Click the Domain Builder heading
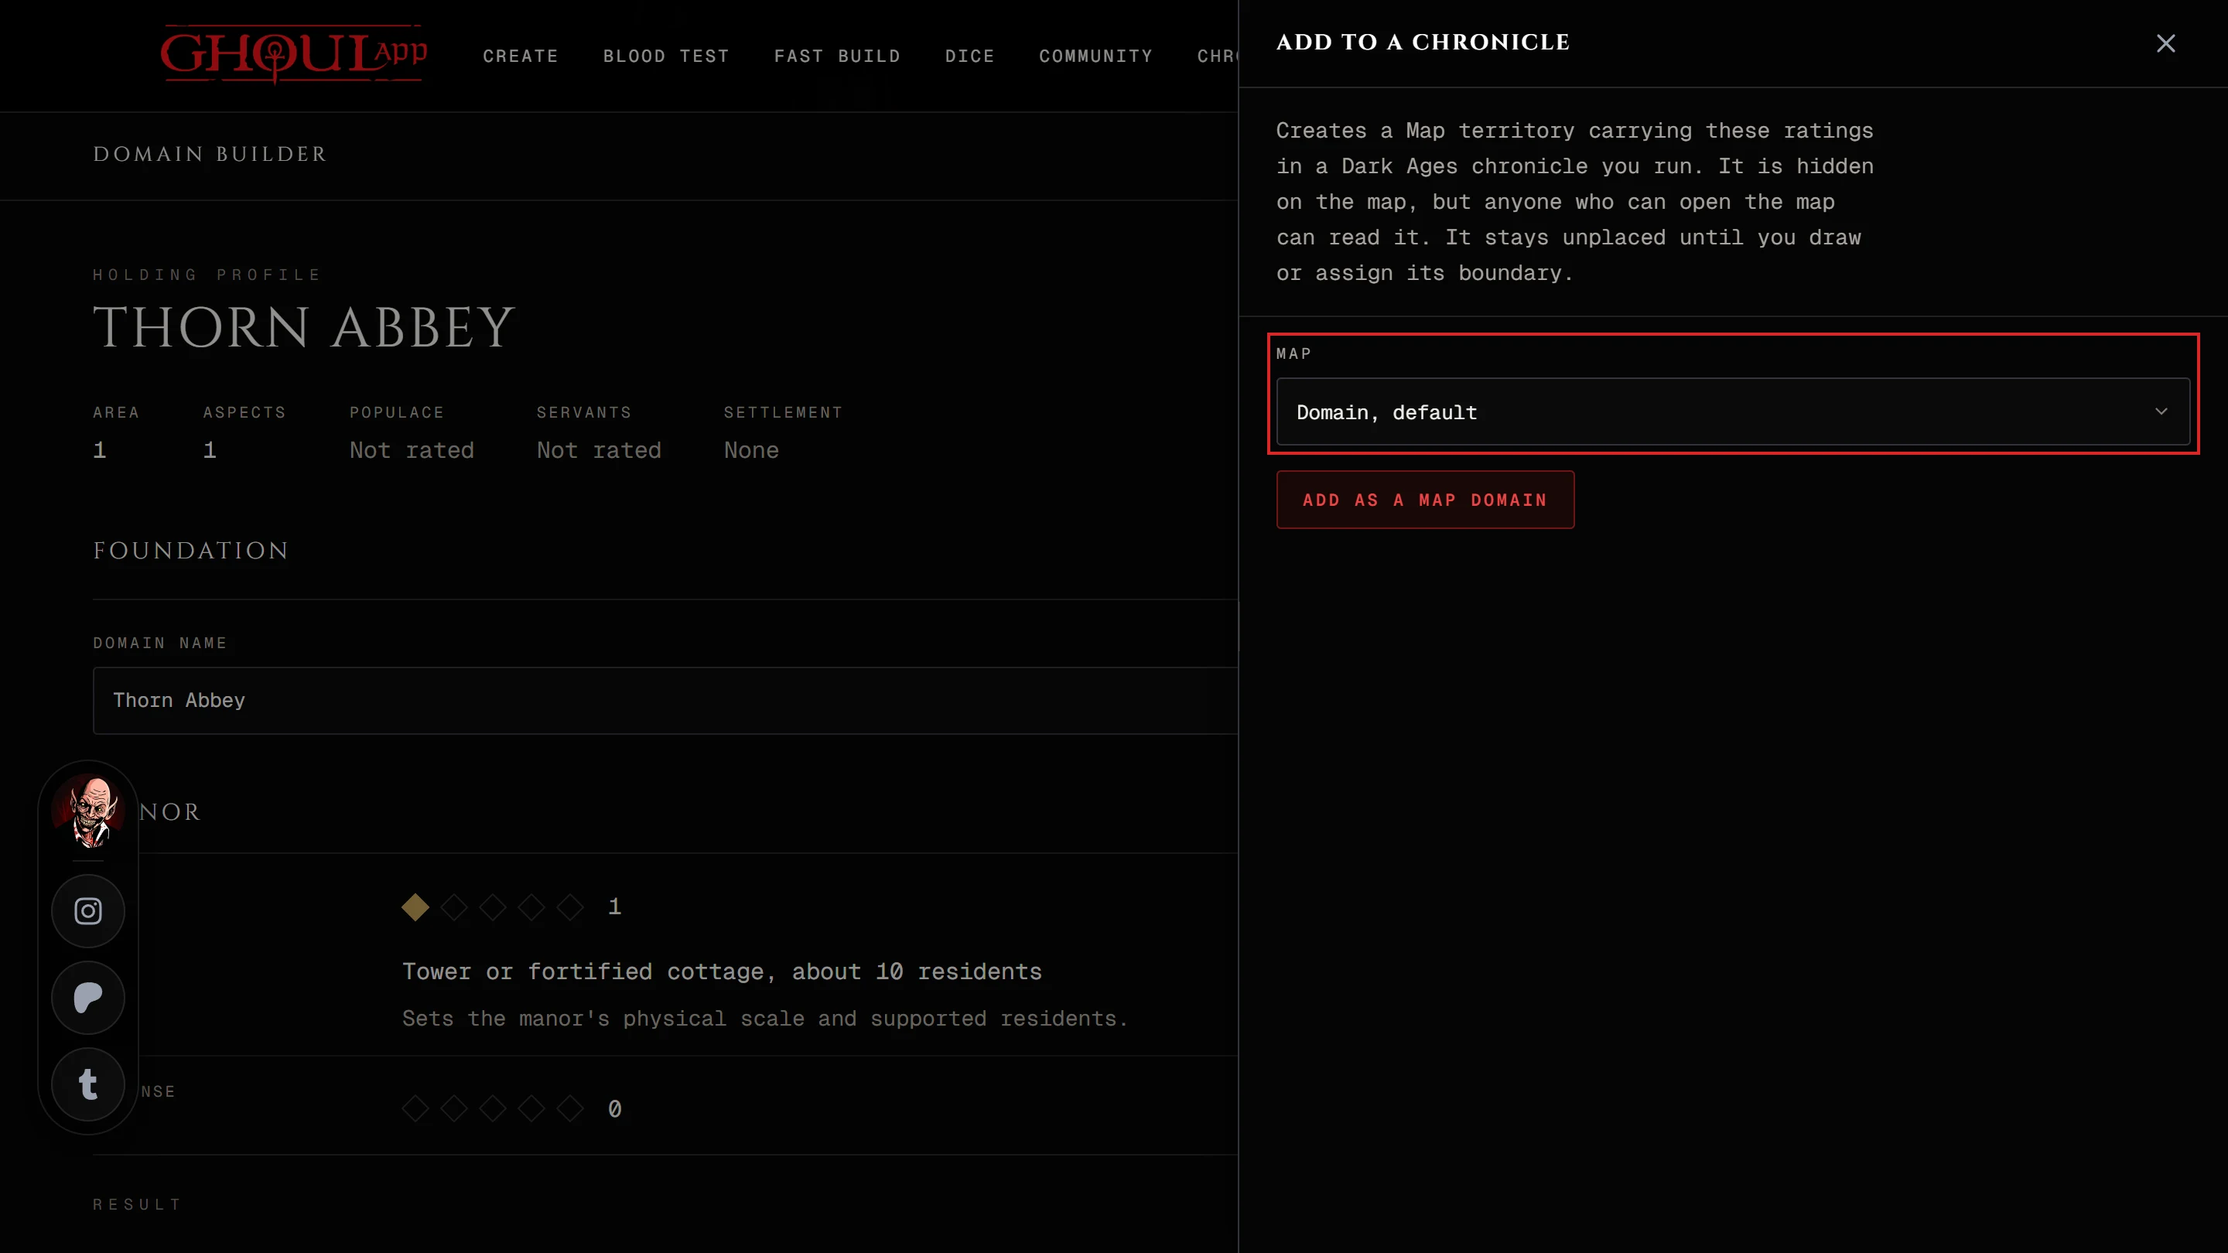The image size is (2228, 1253). click(x=210, y=154)
